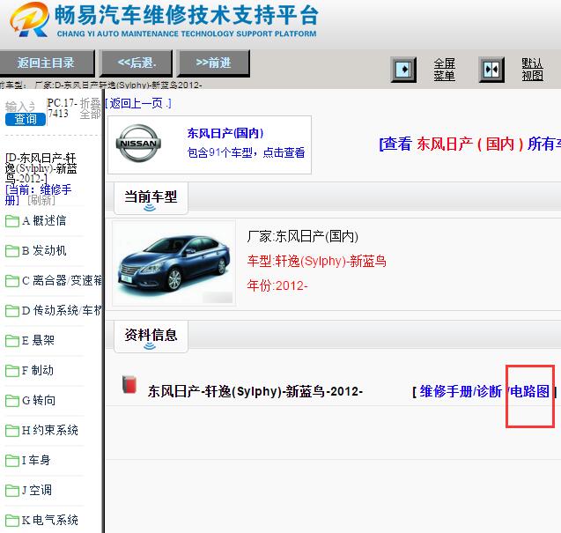Click 返回上一页 link
The image size is (561, 533).
(138, 103)
